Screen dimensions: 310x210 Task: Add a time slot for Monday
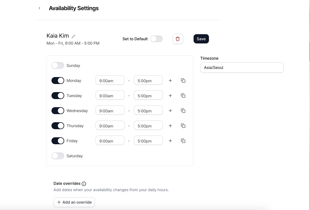click(x=170, y=81)
